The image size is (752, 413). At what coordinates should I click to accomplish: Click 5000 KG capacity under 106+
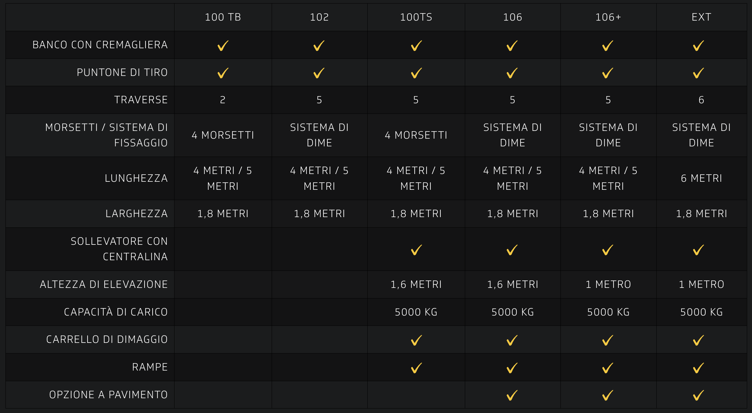608,312
